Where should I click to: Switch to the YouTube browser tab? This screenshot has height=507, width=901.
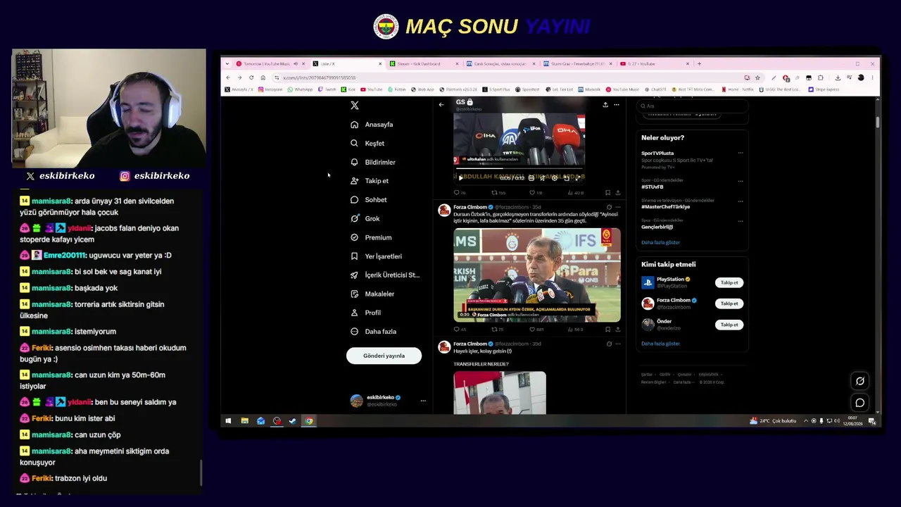[x=655, y=64]
